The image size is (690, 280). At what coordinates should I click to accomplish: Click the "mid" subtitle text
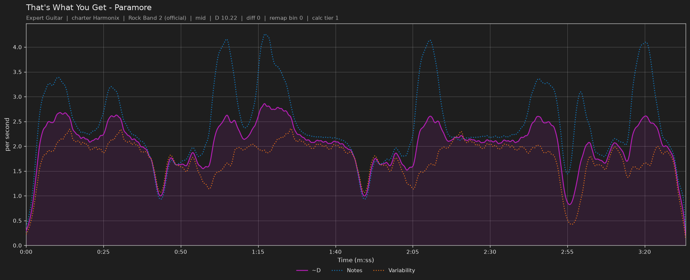pyautogui.click(x=201, y=18)
